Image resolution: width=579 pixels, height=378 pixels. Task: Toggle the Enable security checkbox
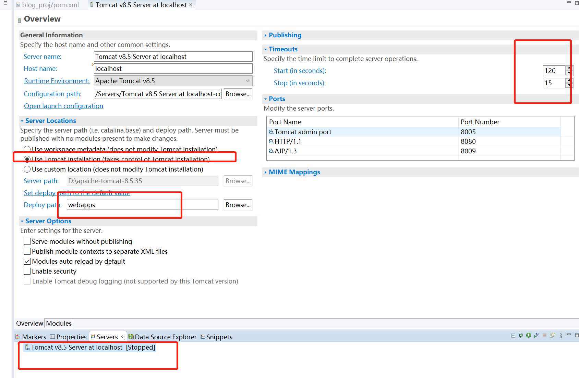coord(27,271)
